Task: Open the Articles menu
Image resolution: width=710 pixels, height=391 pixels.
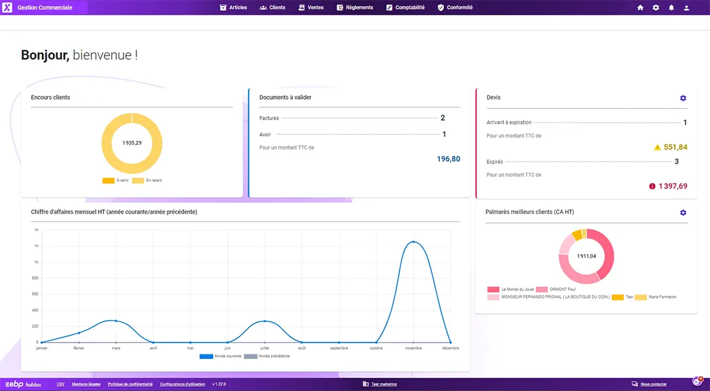Action: click(233, 8)
